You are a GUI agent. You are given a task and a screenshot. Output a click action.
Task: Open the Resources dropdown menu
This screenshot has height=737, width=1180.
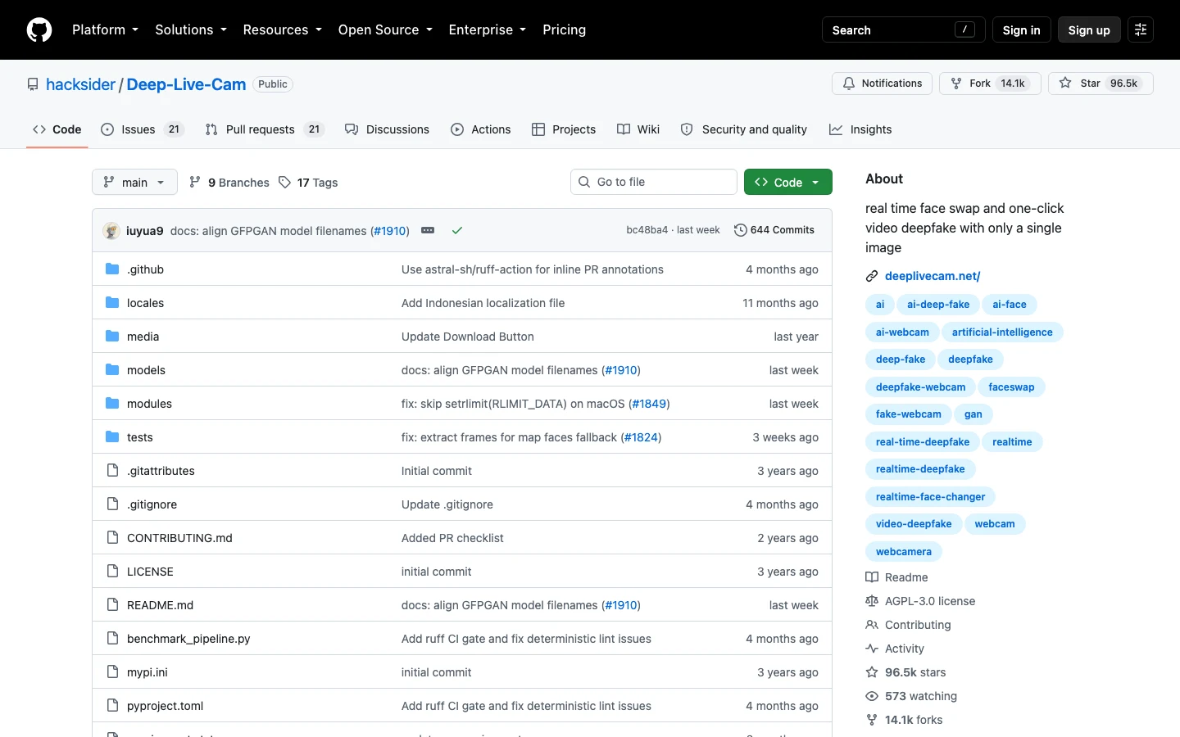282,30
